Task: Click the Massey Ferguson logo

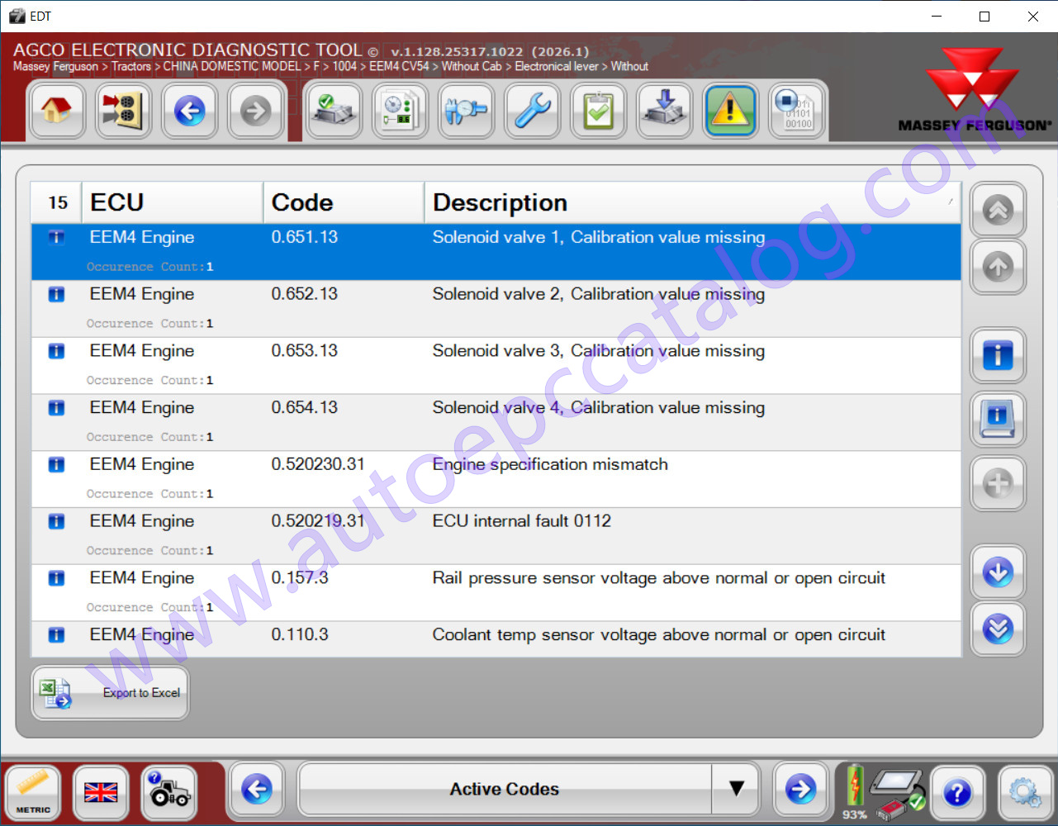Action: pyautogui.click(x=975, y=90)
